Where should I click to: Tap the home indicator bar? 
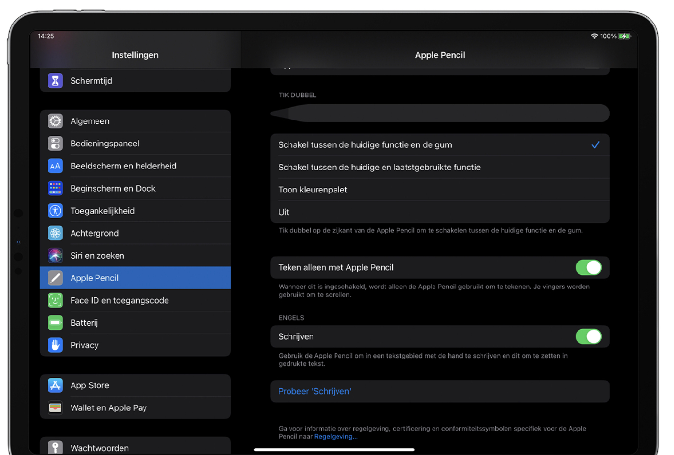pyautogui.click(x=335, y=449)
